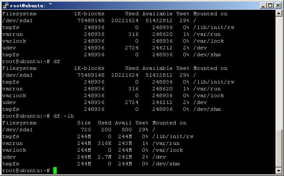This screenshot has width=284, height=176.
Task: Select the '241M' available value
Action: (x=125, y=157)
